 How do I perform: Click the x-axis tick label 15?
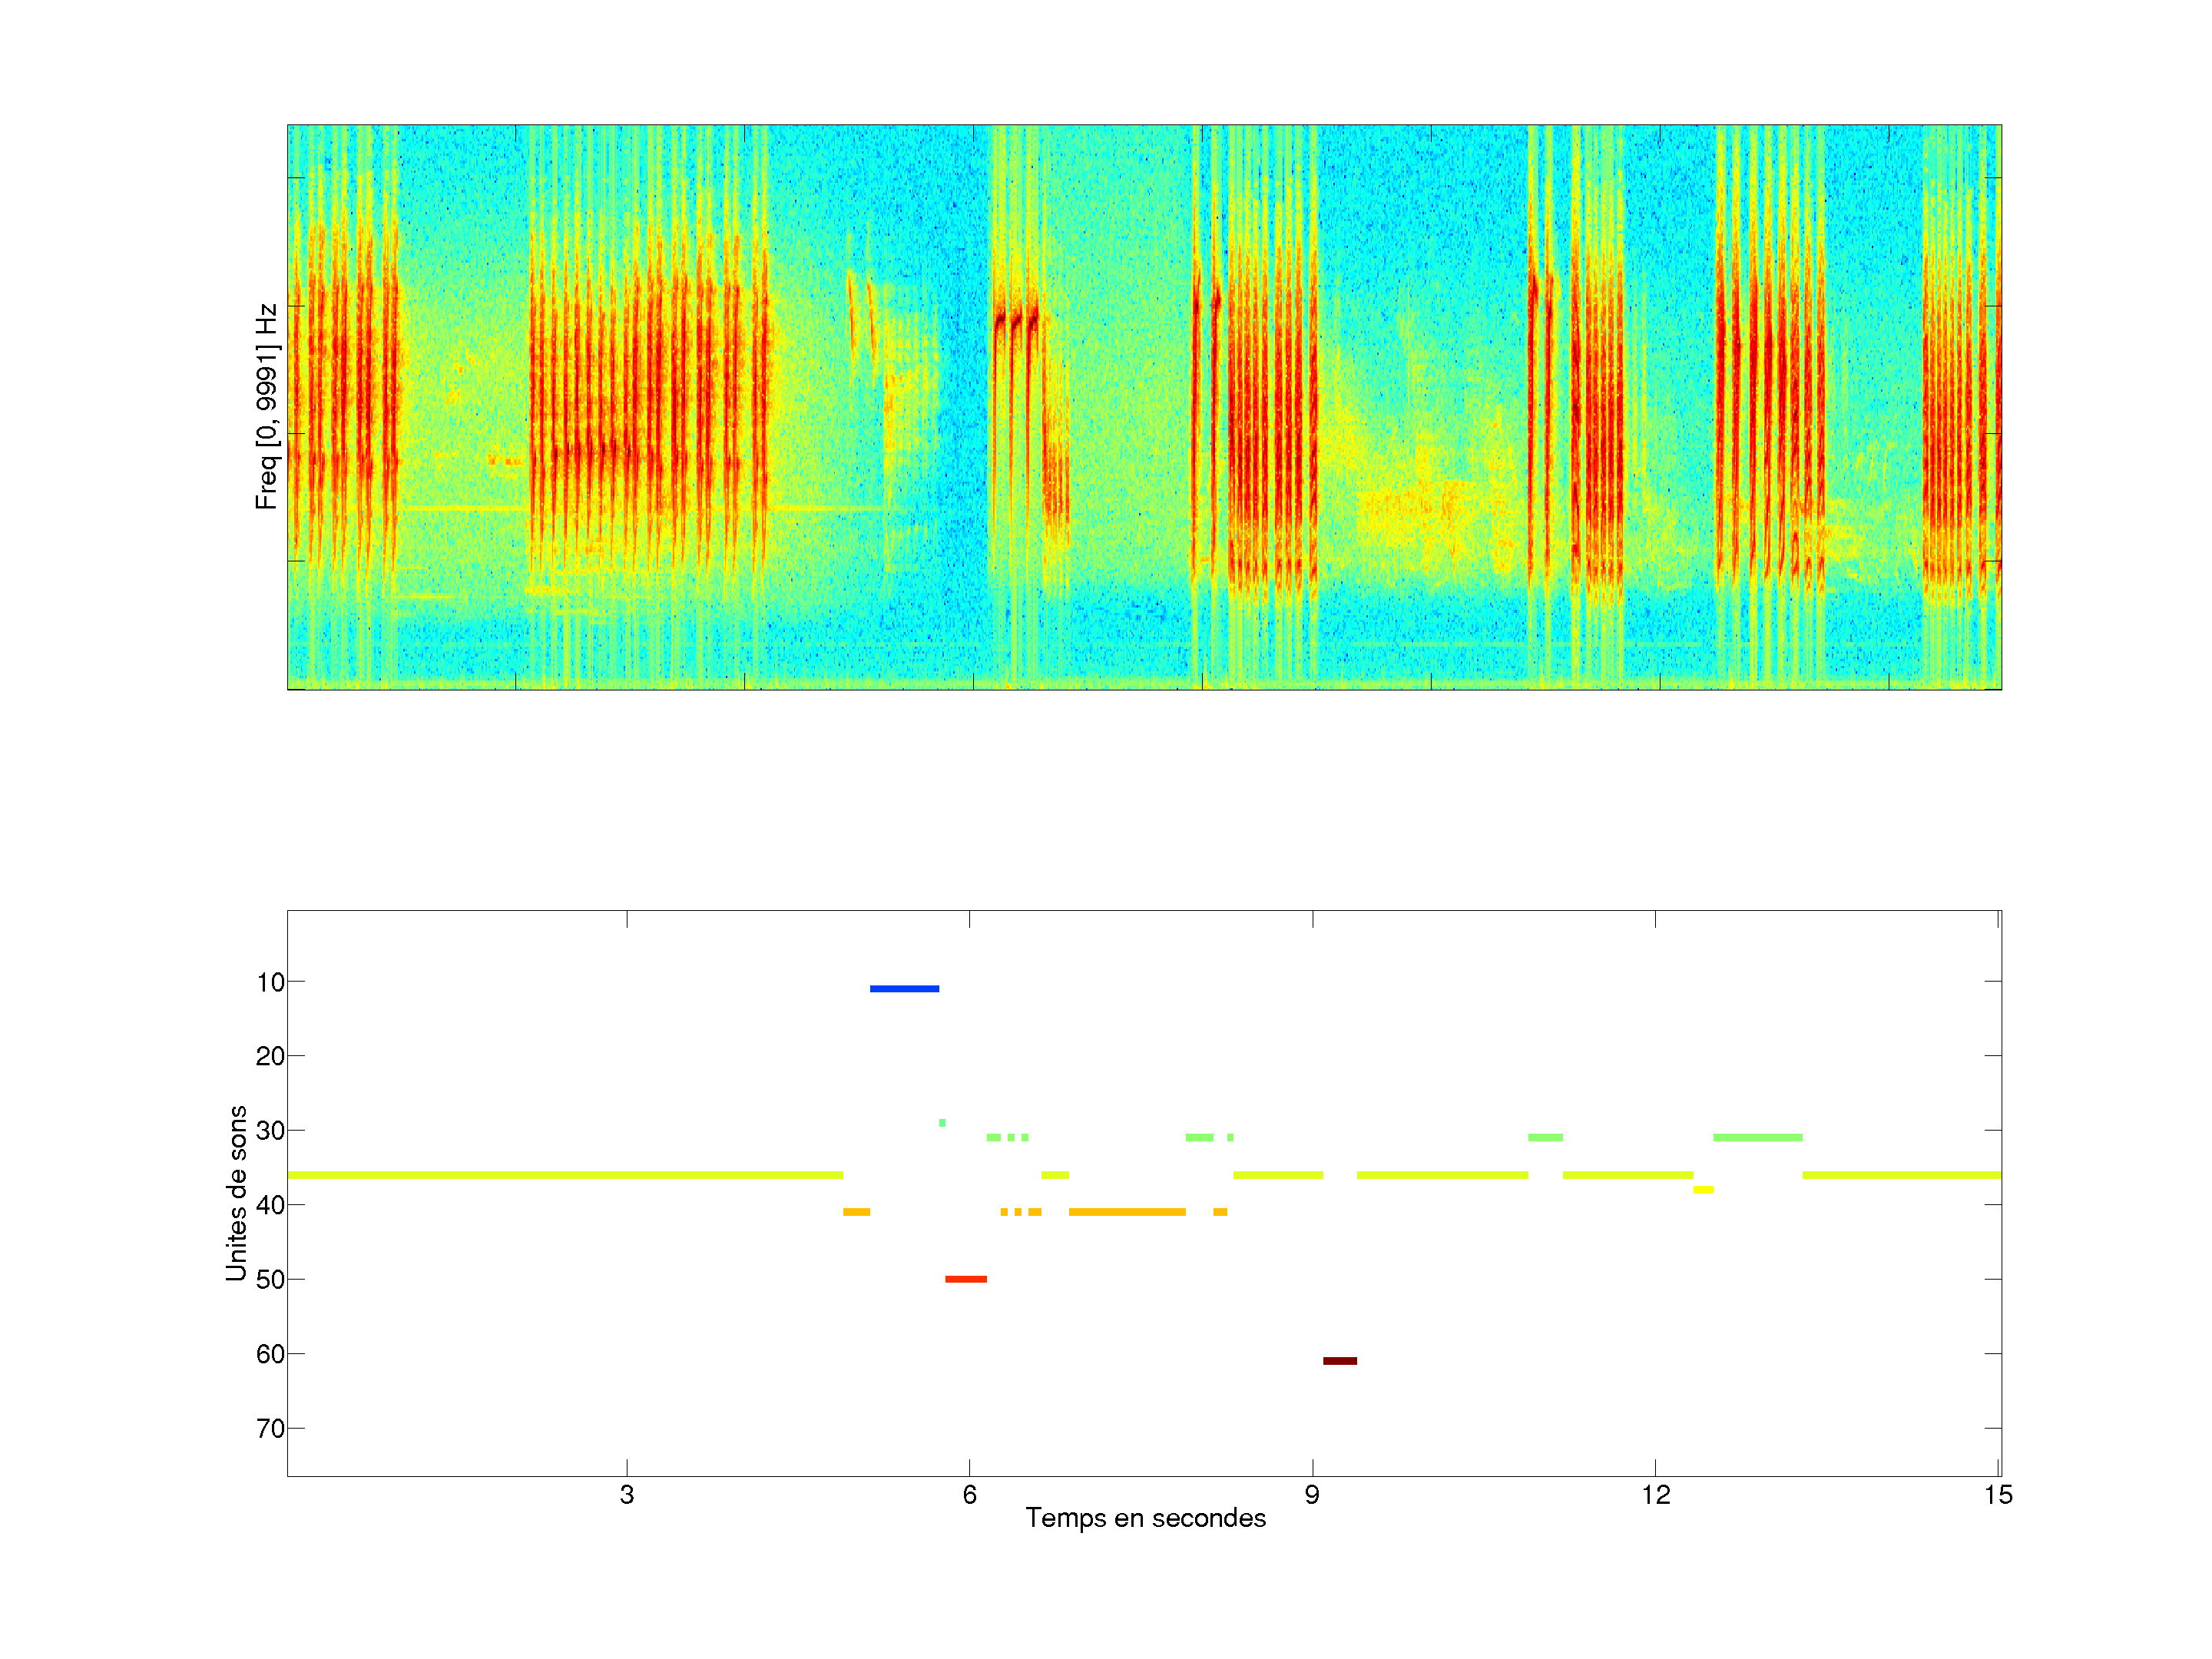point(1998,1495)
